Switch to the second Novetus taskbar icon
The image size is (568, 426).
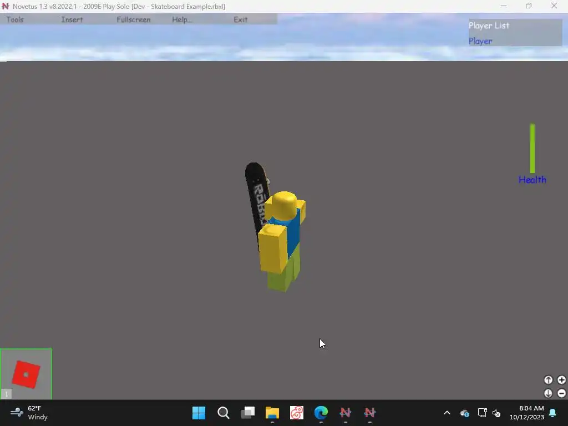[x=370, y=413]
